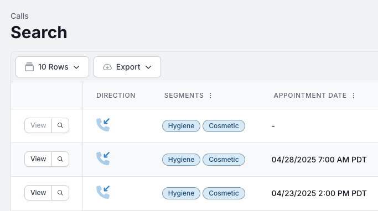Click the Direction column header
The width and height of the screenshot is (378, 211).
click(116, 96)
